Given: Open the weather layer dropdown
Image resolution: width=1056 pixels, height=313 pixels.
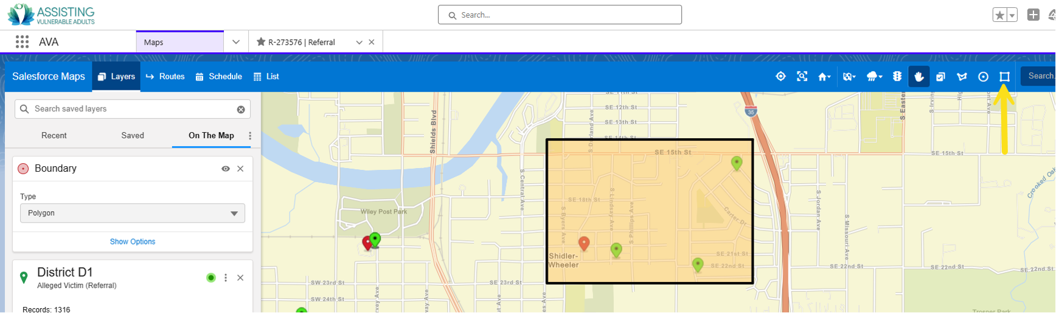Looking at the screenshot, I should click(x=874, y=76).
